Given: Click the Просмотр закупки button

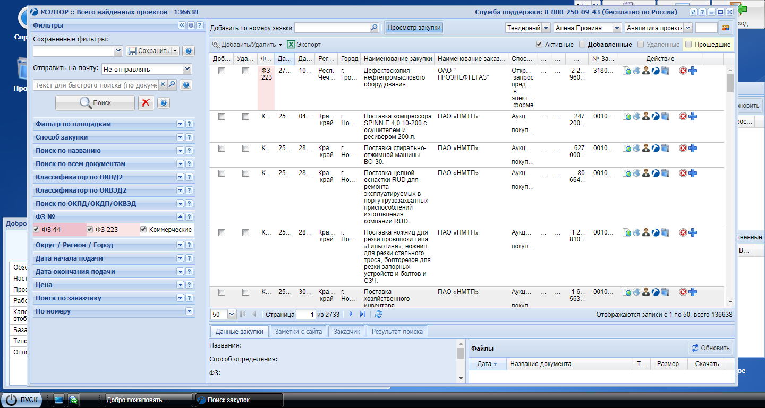Looking at the screenshot, I should (414, 28).
